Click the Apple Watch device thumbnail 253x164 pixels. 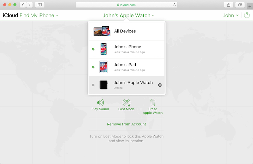click(104, 85)
